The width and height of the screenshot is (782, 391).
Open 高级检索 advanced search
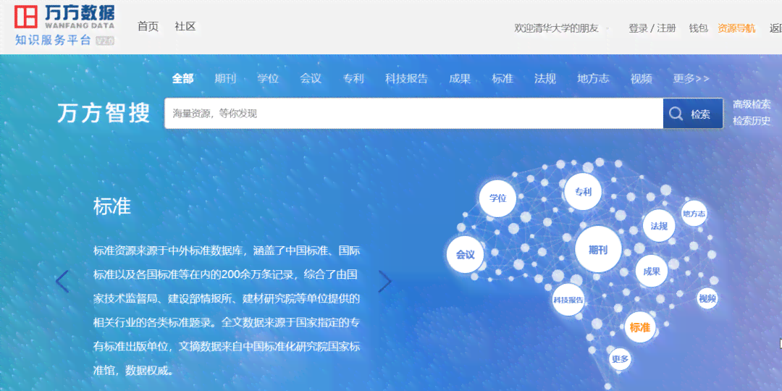click(752, 104)
